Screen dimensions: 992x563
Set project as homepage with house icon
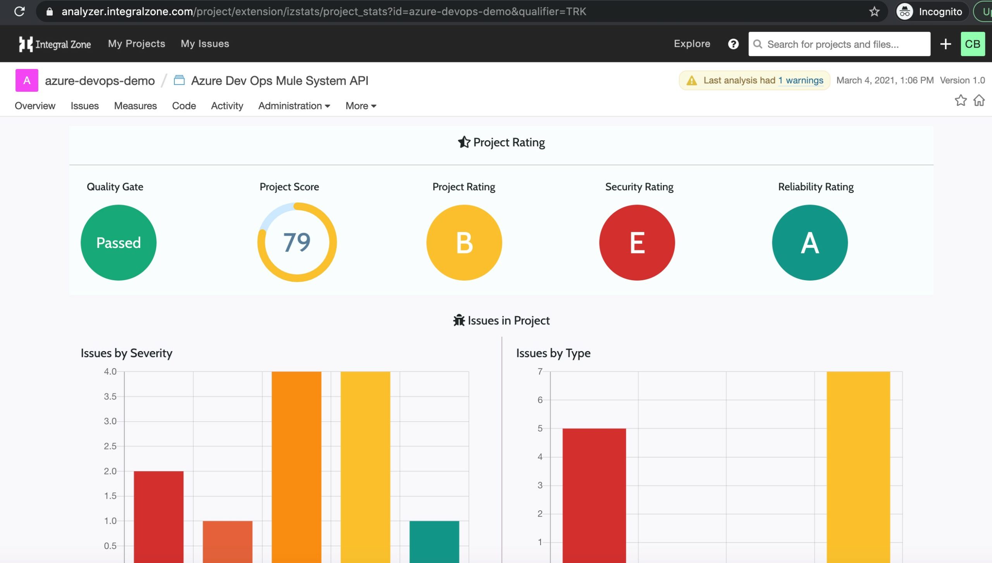pyautogui.click(x=979, y=100)
